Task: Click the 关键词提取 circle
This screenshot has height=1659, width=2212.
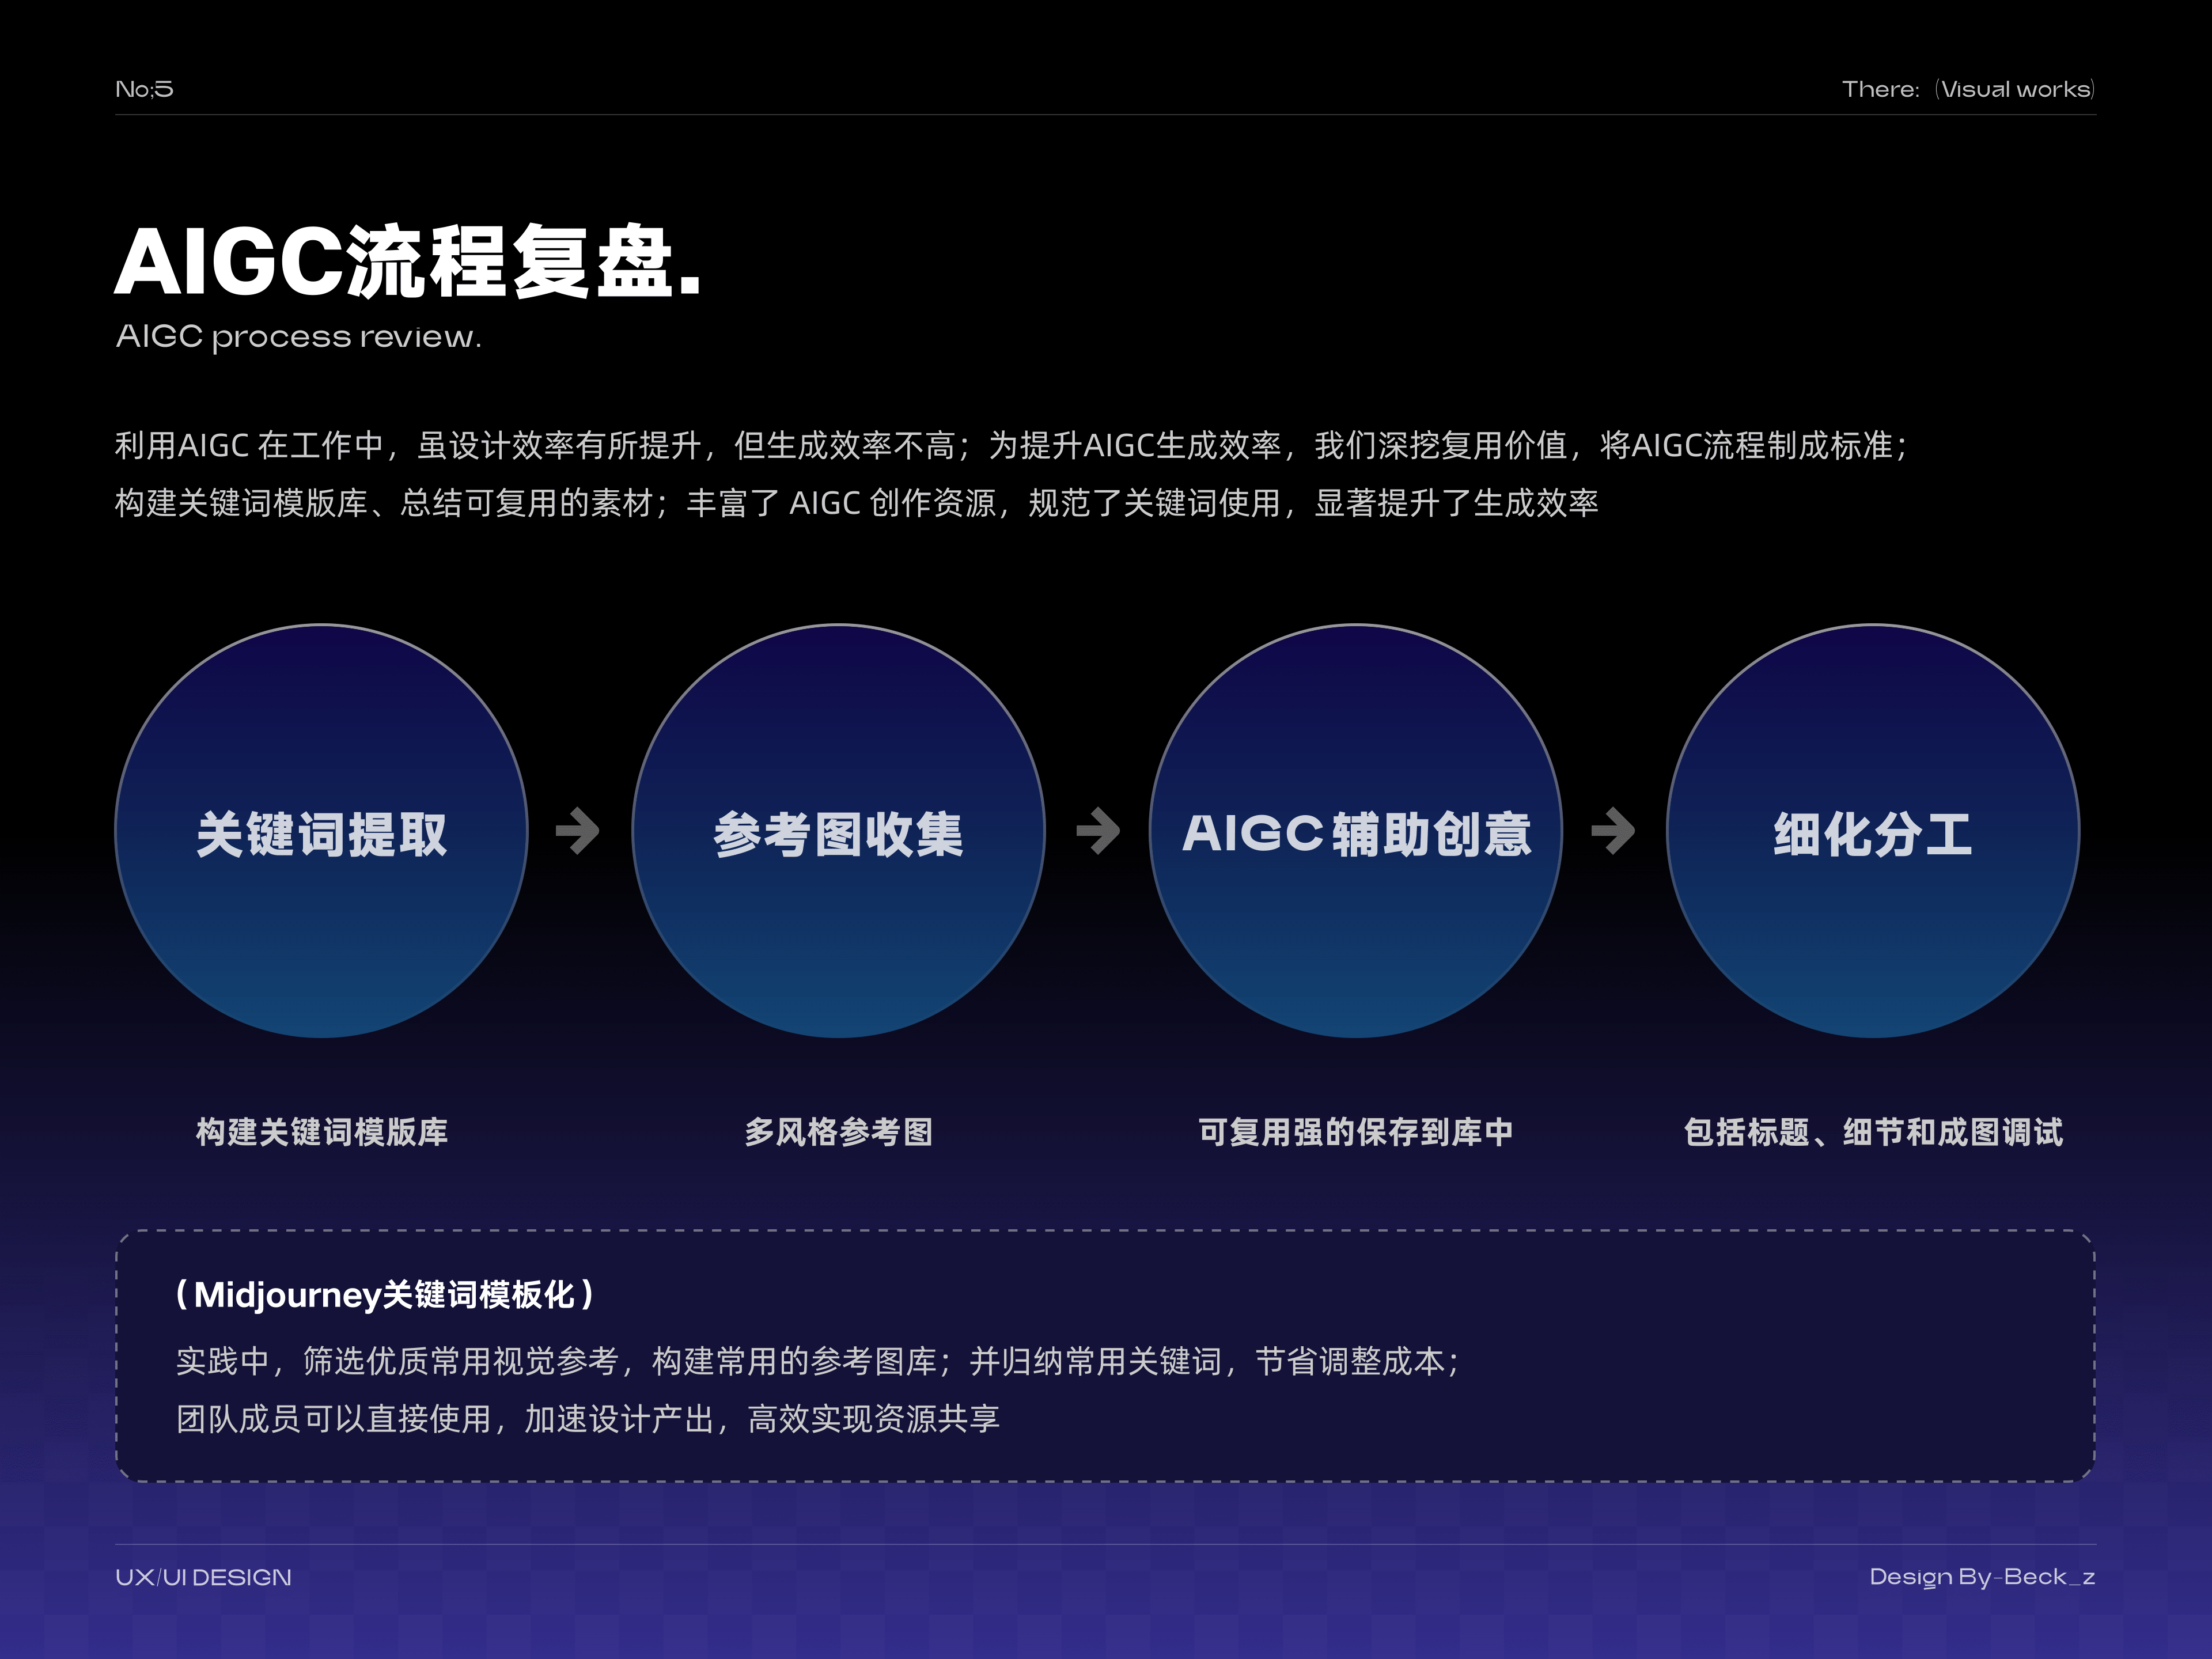Action: [x=321, y=831]
